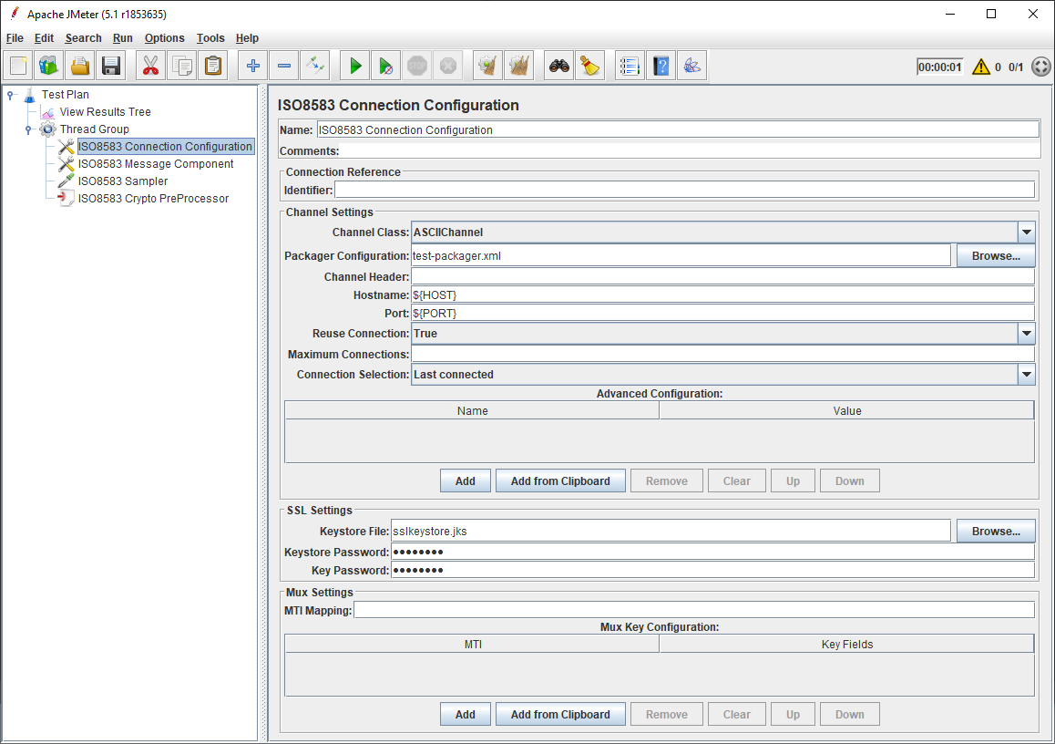Click the What's this node icon
The image size is (1055, 744).
pyautogui.click(x=691, y=66)
